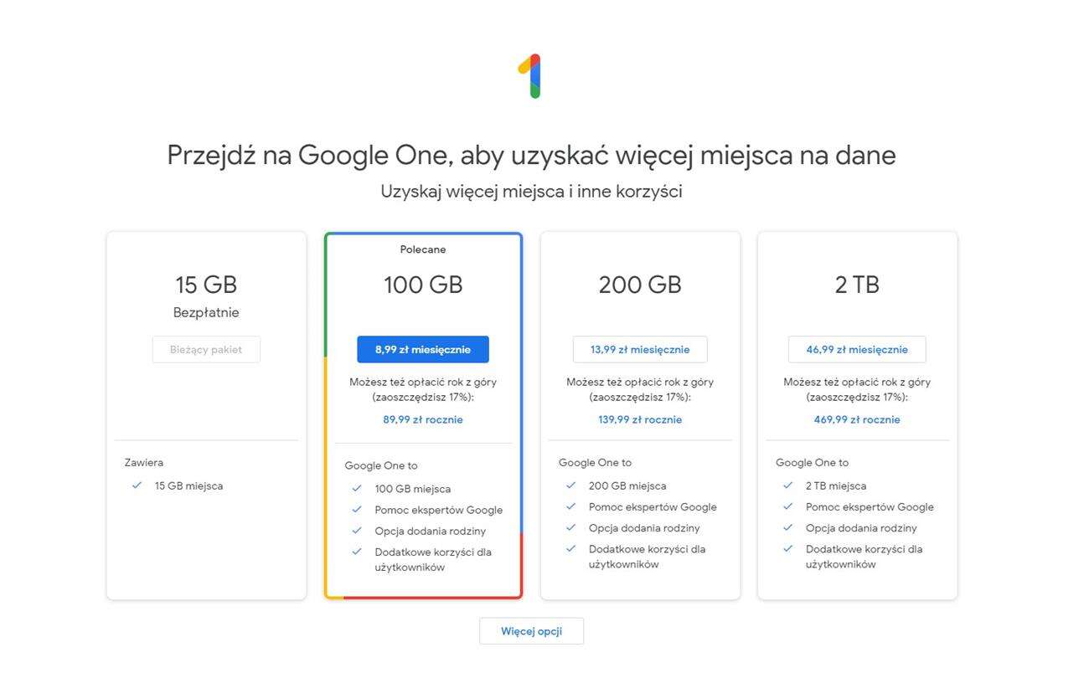Click the checkmark next to "Dodatkowe korzyści" in 200 GB plan
The height and width of the screenshot is (683, 1089).
click(570, 549)
